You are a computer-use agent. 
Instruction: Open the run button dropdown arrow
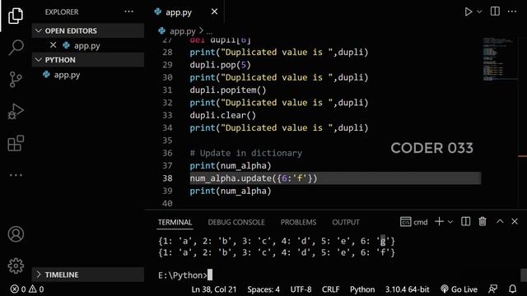[479, 12]
